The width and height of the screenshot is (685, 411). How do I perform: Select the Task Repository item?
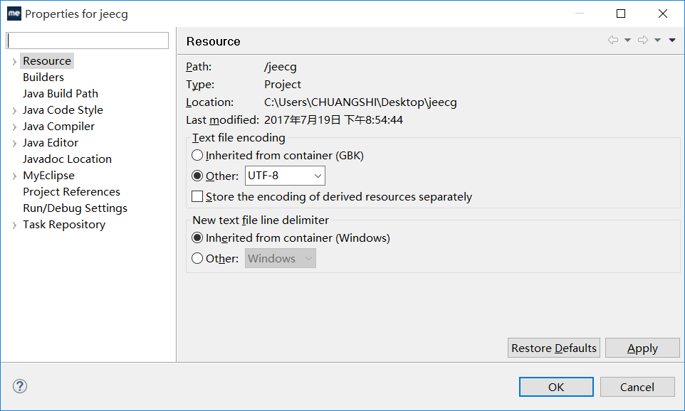pyautogui.click(x=64, y=224)
